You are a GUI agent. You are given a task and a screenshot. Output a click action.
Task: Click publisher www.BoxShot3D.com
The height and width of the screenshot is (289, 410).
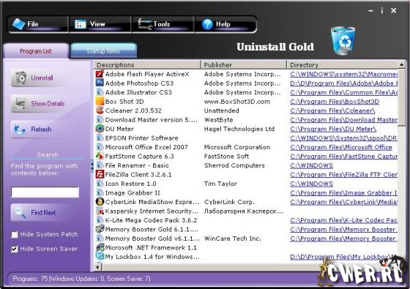coord(237,102)
